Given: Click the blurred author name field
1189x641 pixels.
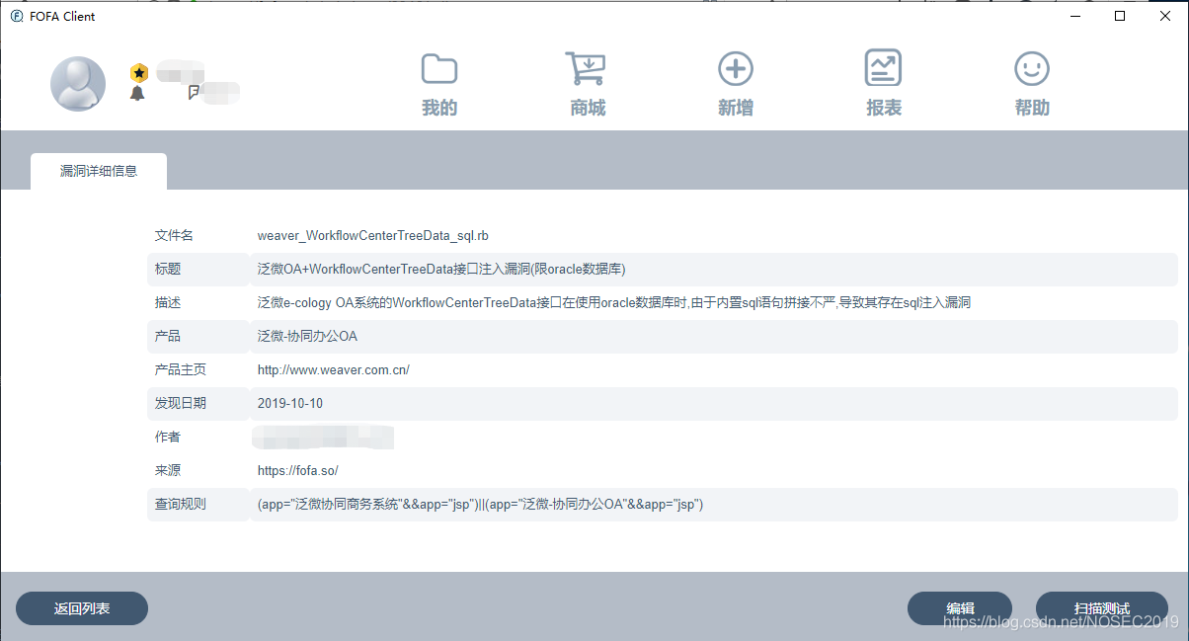Looking at the screenshot, I should tap(323, 437).
